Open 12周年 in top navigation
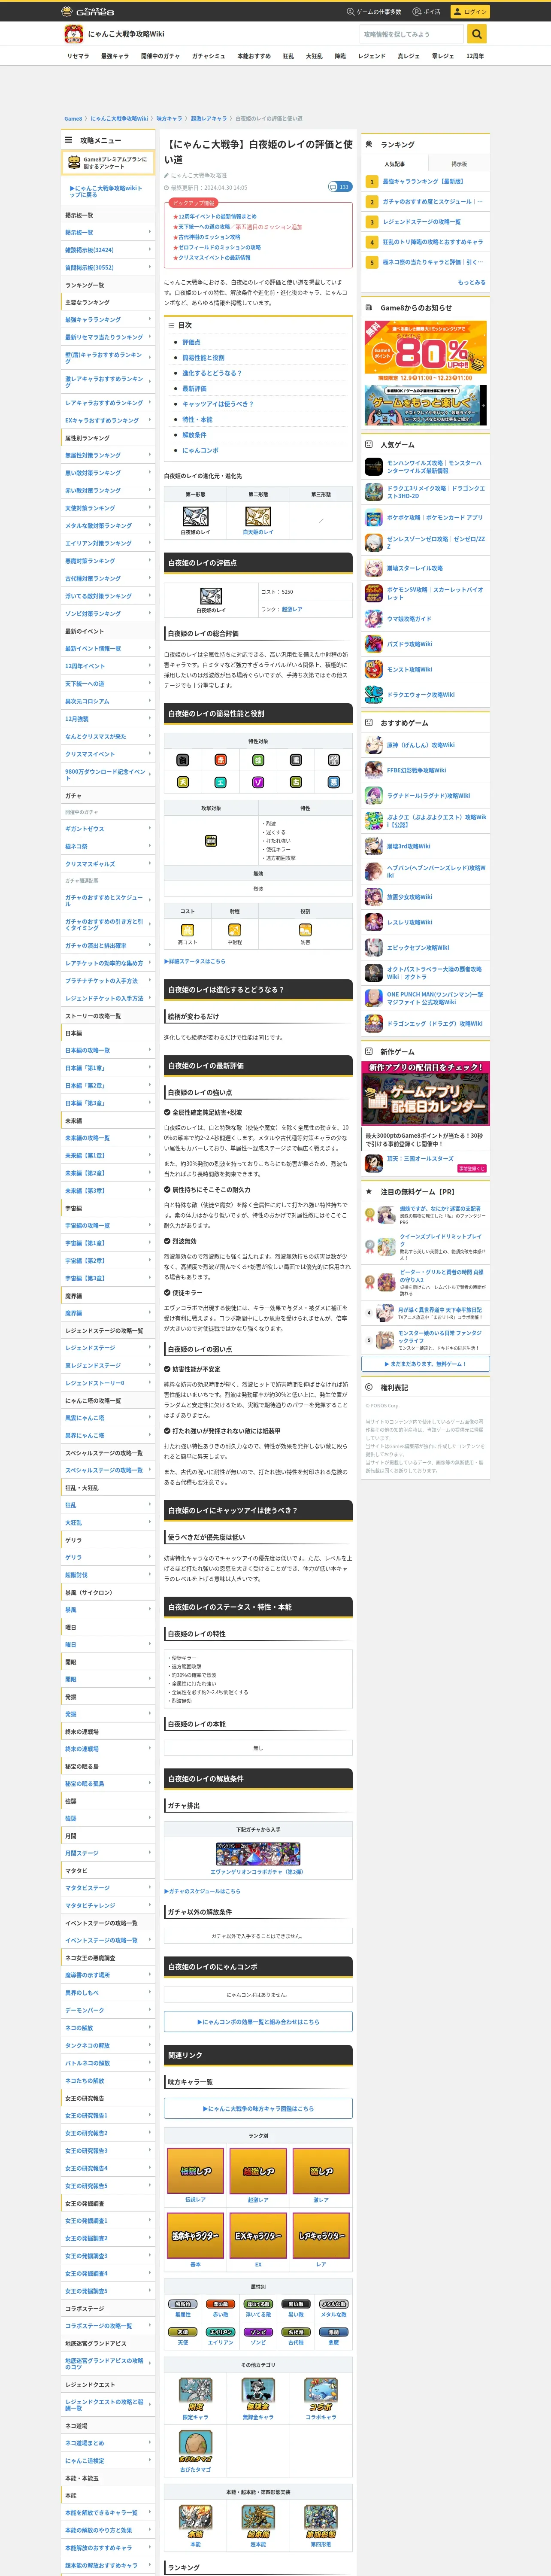Viewport: 551px width, 2576px height. 475,56
